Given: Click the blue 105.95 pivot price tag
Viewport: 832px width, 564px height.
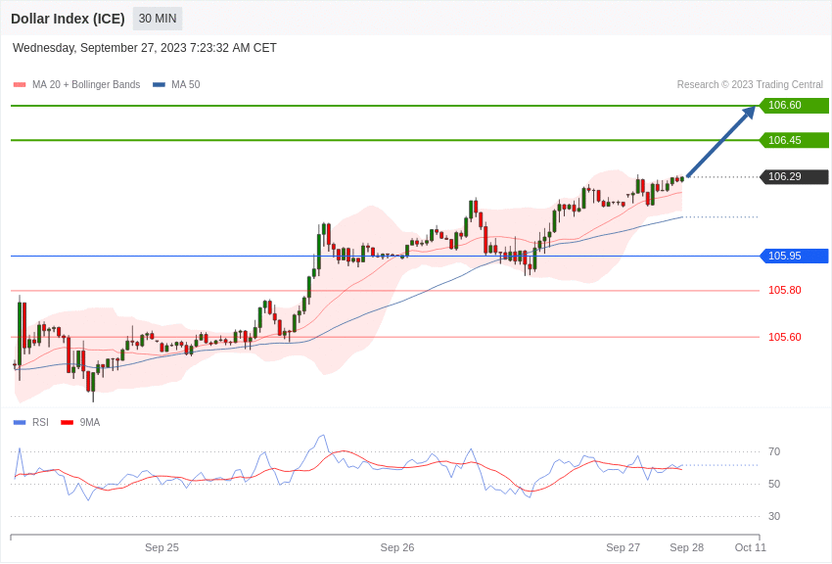Looking at the screenshot, I should (794, 257).
